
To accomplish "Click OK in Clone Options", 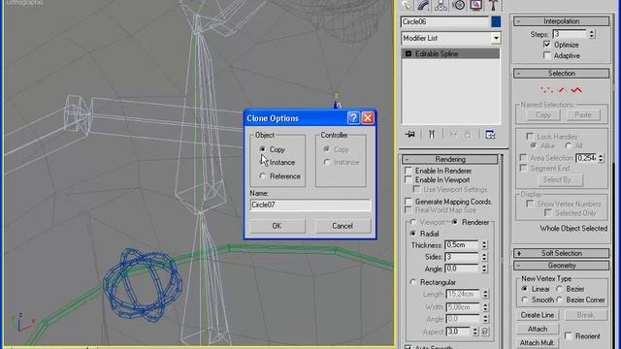I will (278, 226).
